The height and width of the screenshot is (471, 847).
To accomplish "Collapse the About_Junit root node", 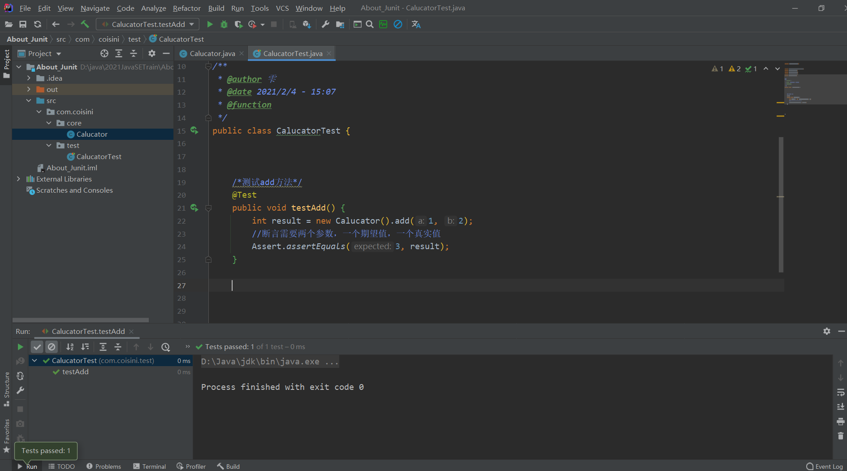I will [x=19, y=67].
